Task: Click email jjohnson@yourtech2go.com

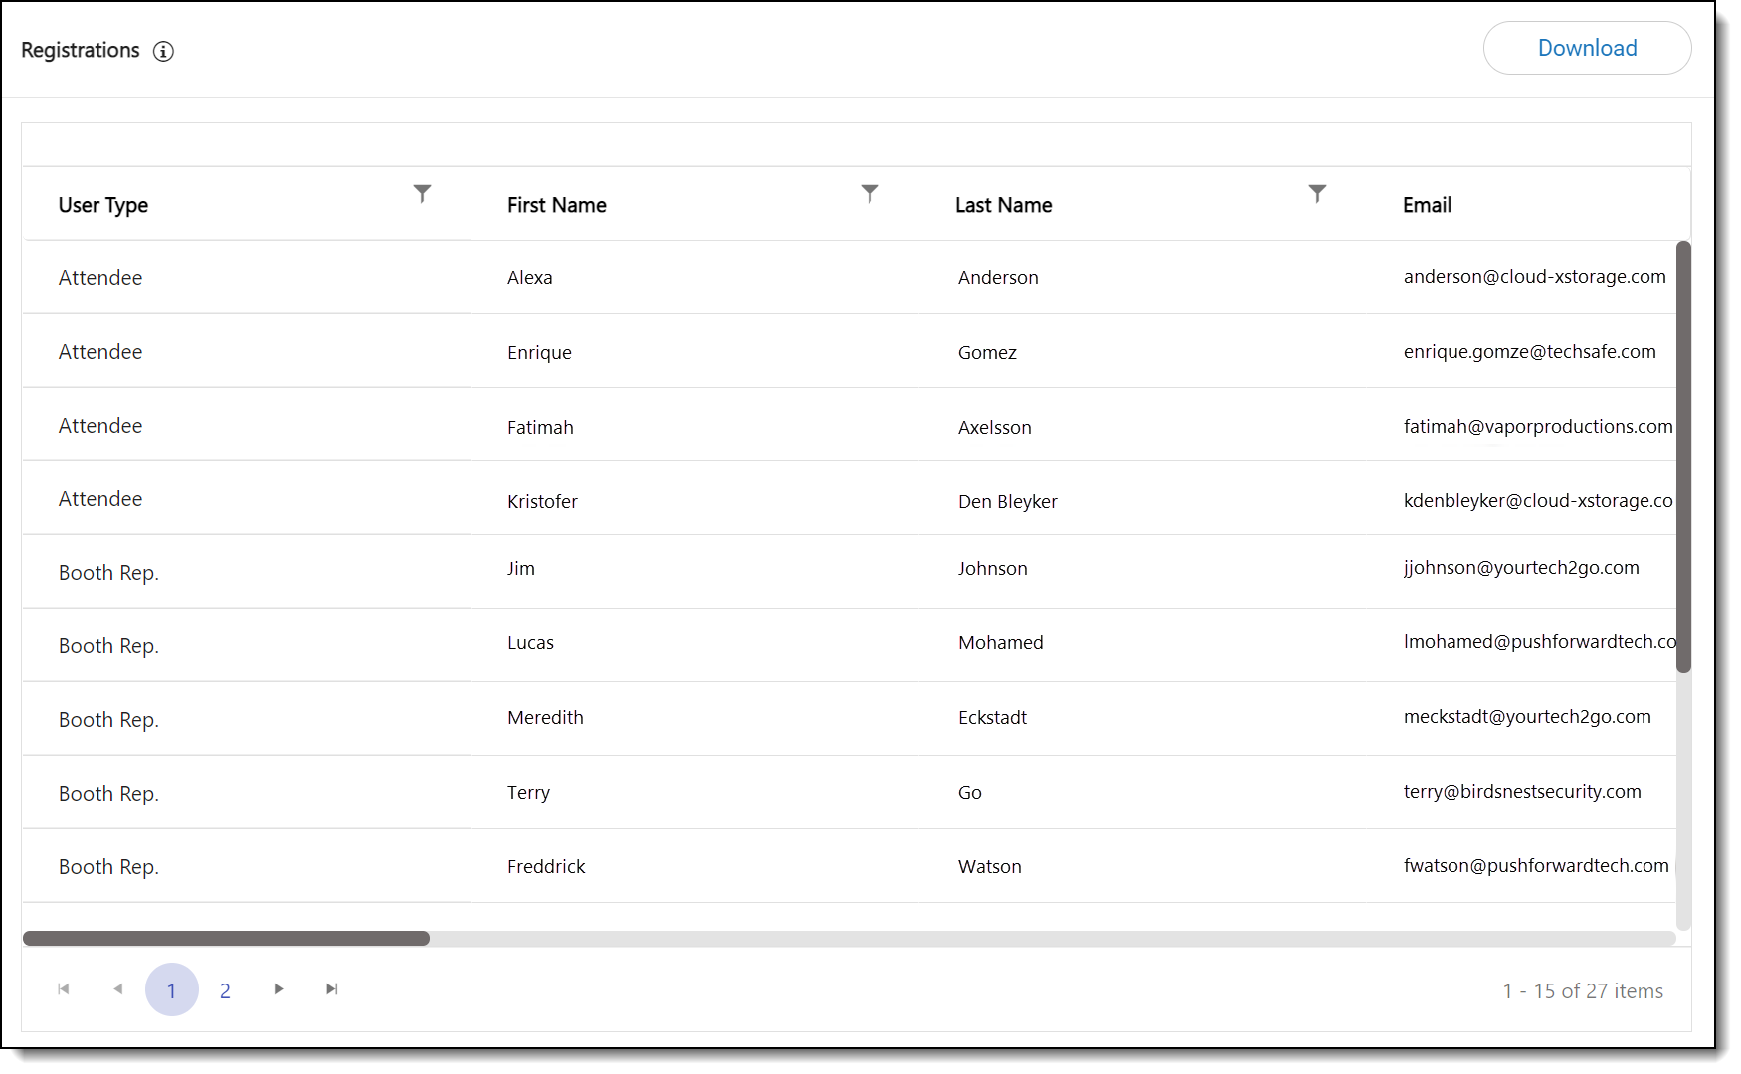Action: pyautogui.click(x=1520, y=568)
